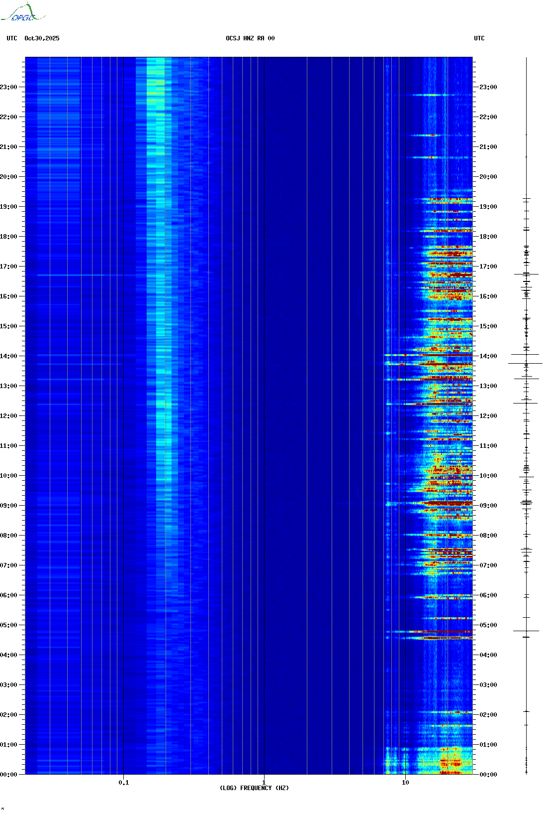Click the 23:00 tick on left time axis
548x814 pixels.
coord(9,87)
